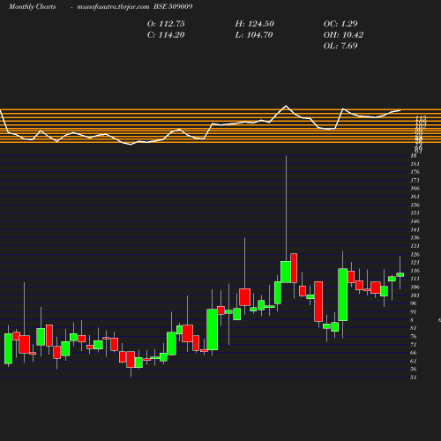The height and width of the screenshot is (441, 441).
Task: Click the 71 price axis label
Action: [414, 344]
